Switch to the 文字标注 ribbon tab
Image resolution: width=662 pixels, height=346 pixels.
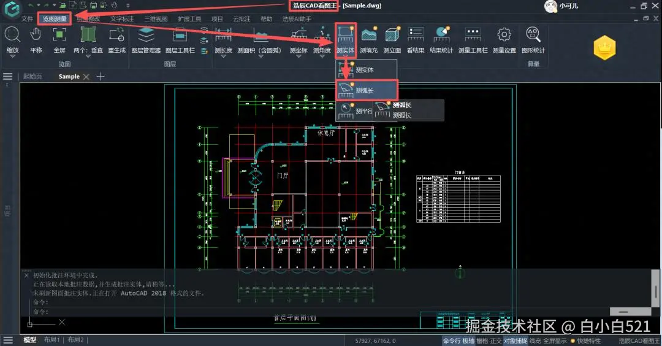122,19
